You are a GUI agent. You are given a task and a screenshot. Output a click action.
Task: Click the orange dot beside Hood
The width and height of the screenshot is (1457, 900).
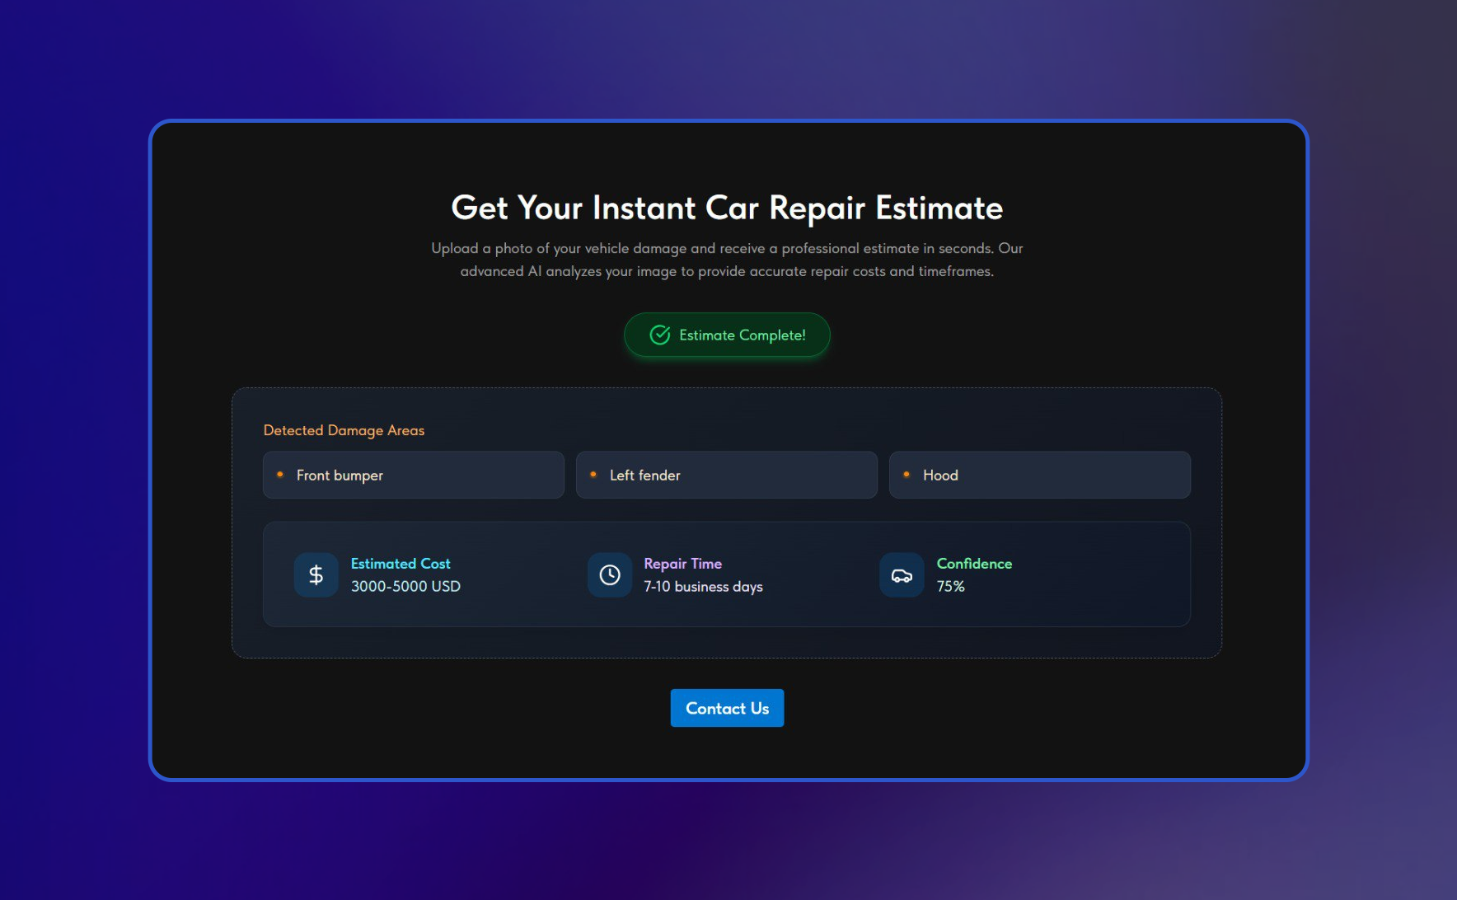coord(907,475)
